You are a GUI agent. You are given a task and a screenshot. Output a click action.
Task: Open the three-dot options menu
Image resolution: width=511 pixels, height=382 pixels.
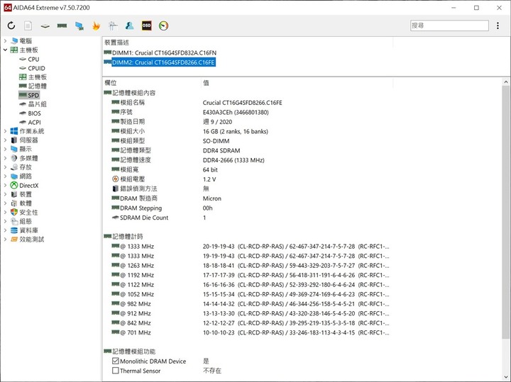tap(498, 26)
